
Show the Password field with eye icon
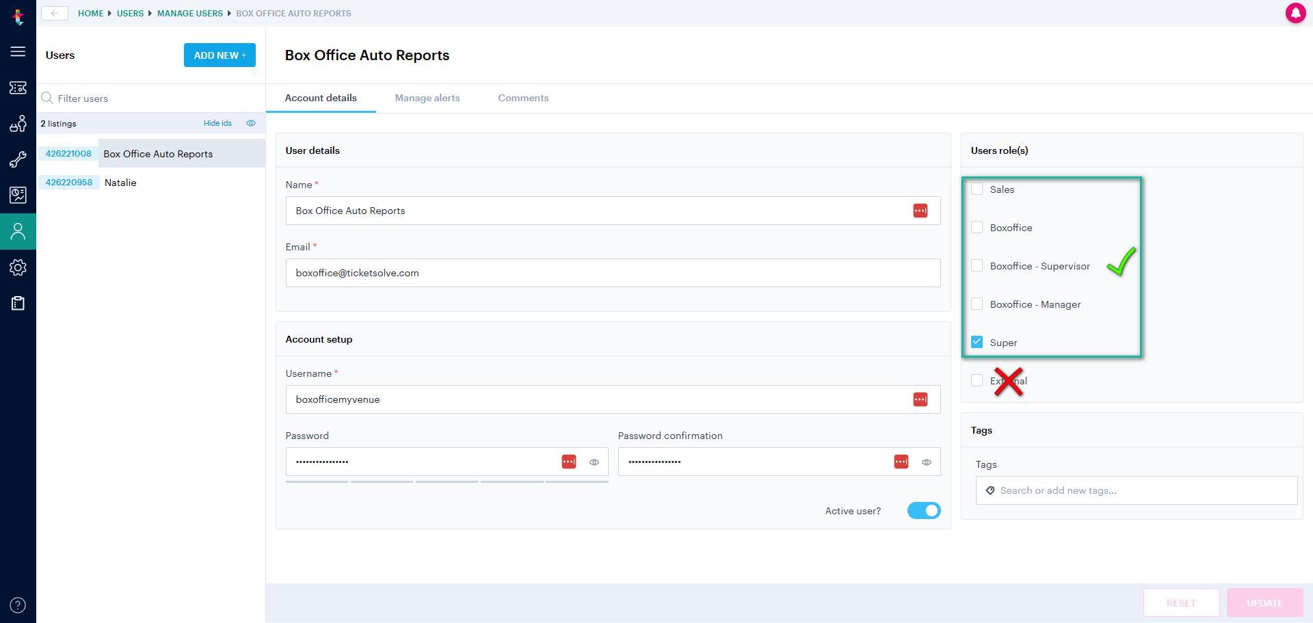click(x=594, y=462)
